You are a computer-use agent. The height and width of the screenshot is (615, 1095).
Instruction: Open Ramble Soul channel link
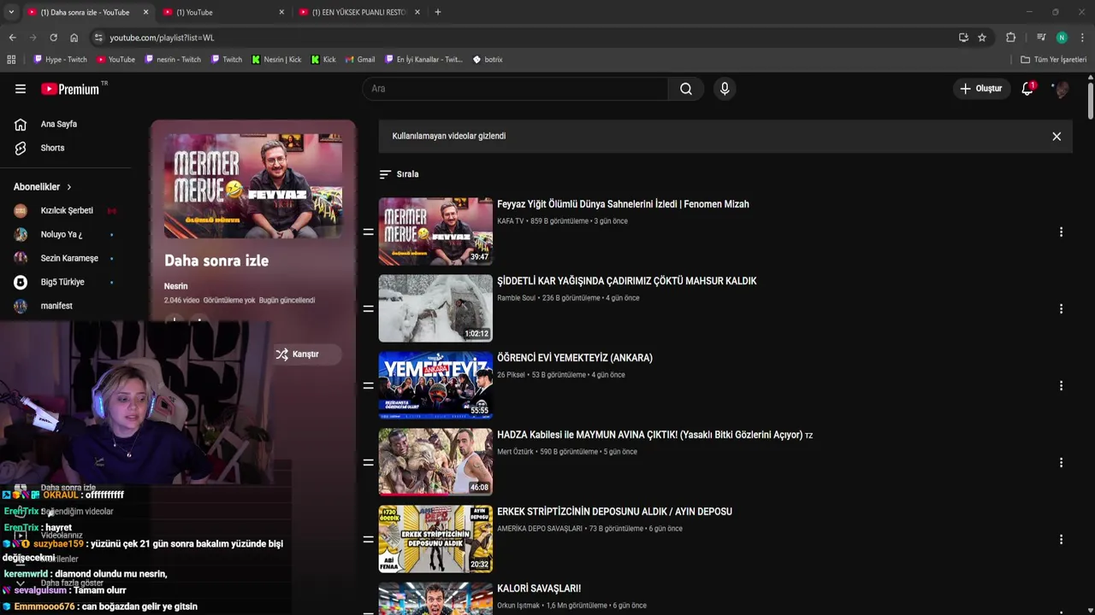[516, 298]
